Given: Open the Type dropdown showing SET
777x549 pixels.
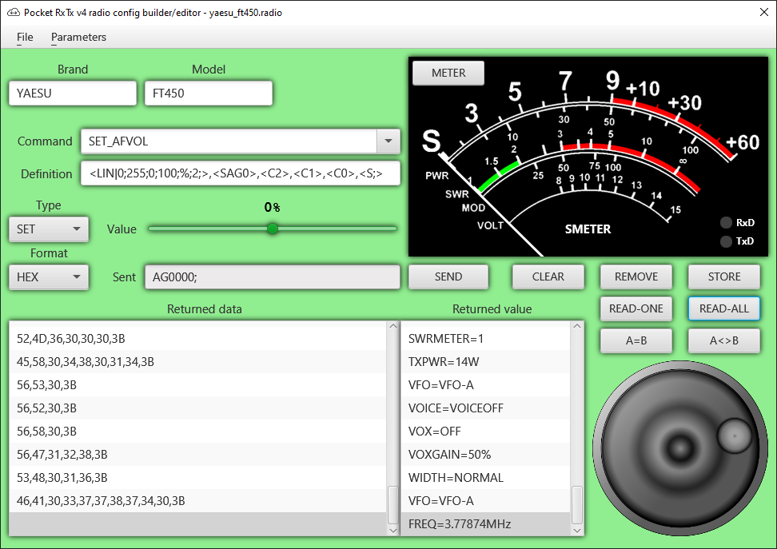Looking at the screenshot, I should (49, 229).
